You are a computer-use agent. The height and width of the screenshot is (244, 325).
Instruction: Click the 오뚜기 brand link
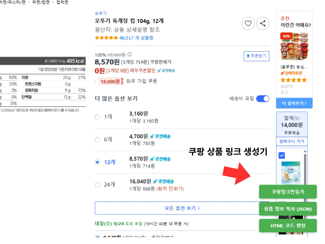point(101,13)
